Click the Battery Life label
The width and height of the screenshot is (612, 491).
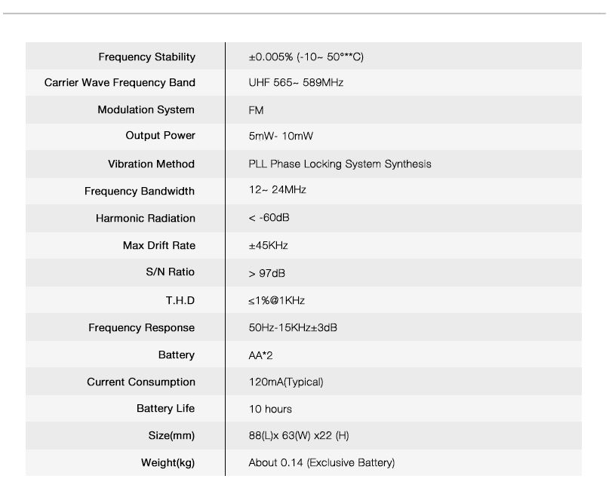click(x=165, y=409)
